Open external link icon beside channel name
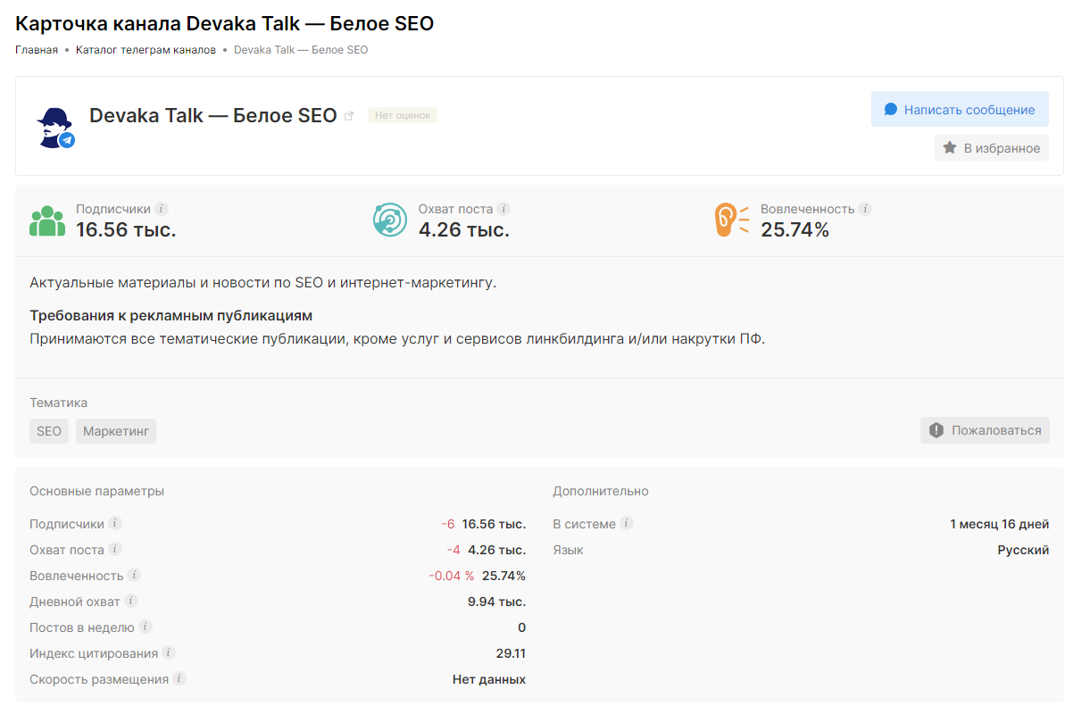Image resolution: width=1073 pixels, height=706 pixels. [x=349, y=116]
